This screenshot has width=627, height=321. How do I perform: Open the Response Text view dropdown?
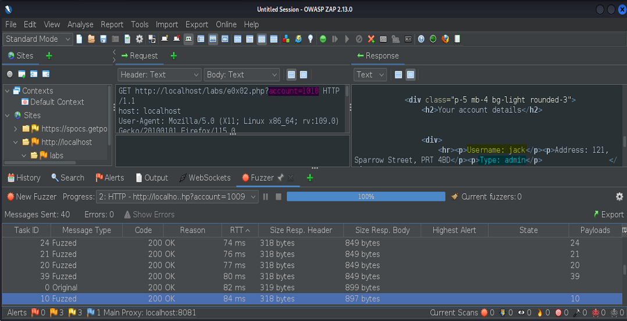(x=370, y=75)
